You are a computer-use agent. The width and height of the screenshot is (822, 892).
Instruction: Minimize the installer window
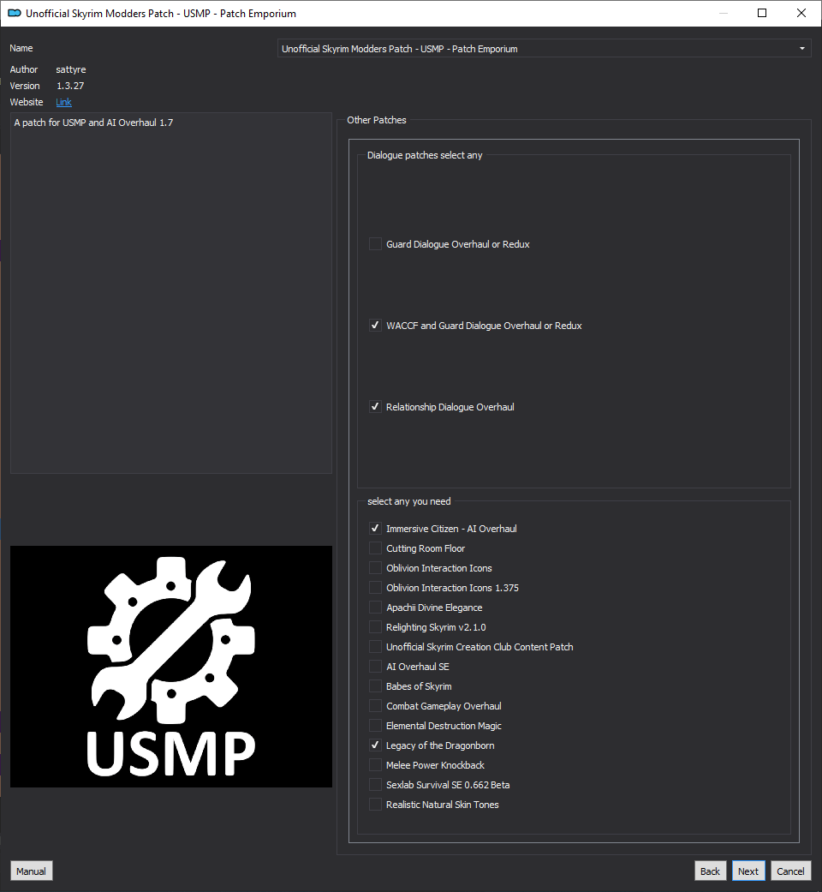pyautogui.click(x=724, y=13)
